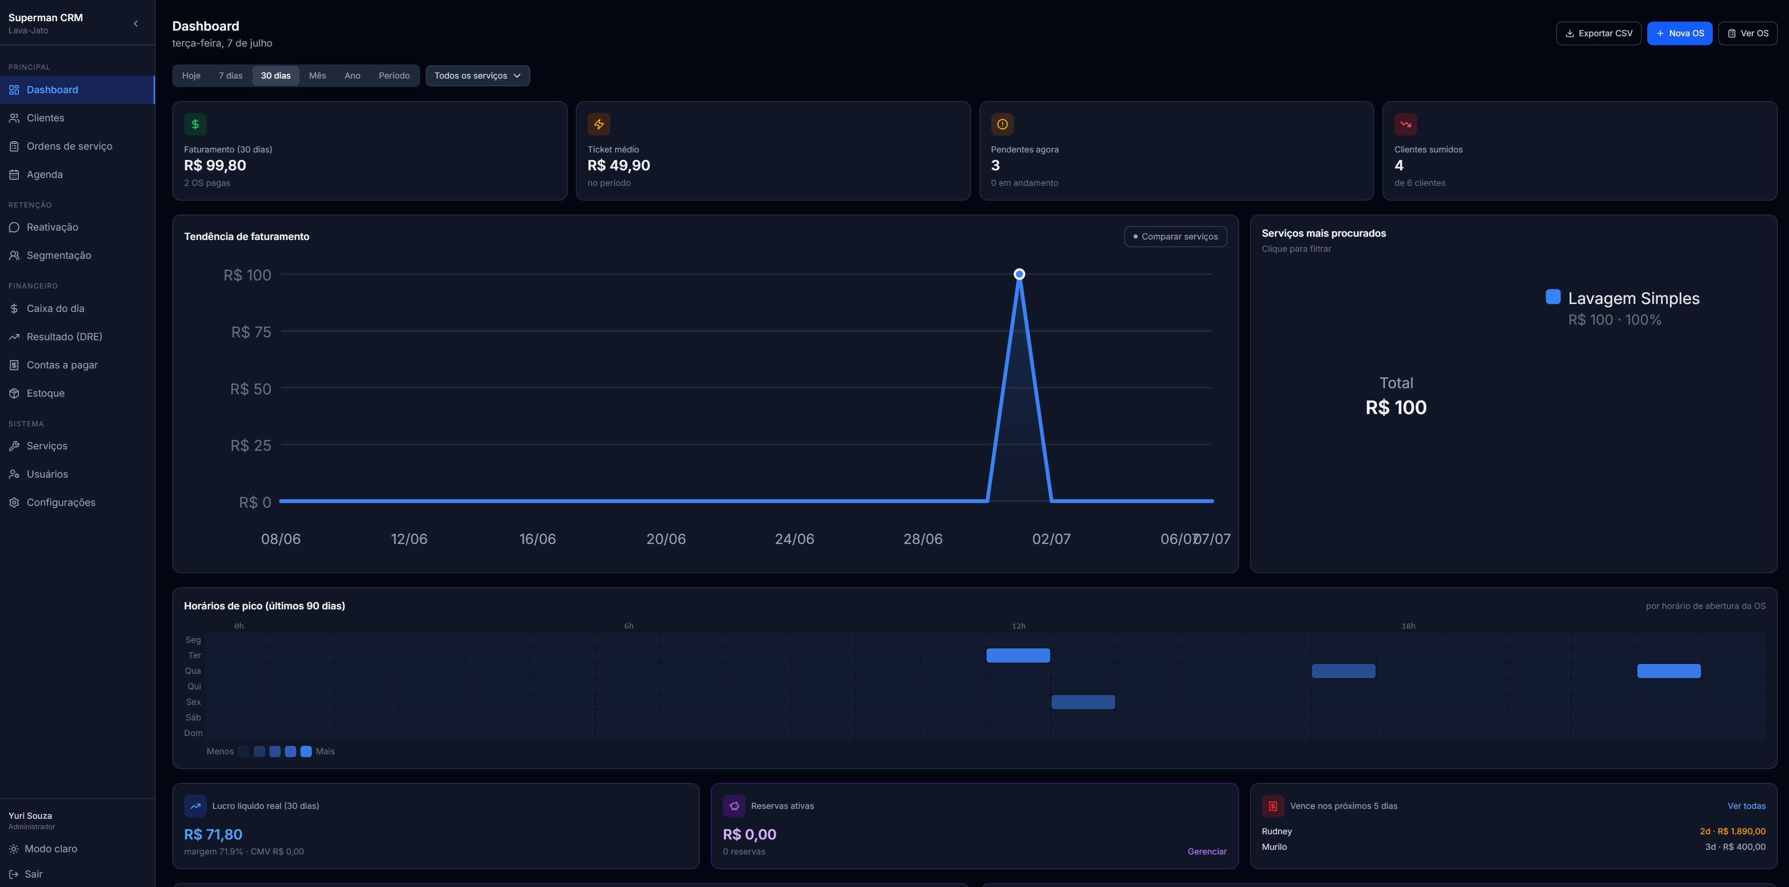Click the Resultado (DRE) trend icon
This screenshot has height=887, width=1789.
(14, 336)
